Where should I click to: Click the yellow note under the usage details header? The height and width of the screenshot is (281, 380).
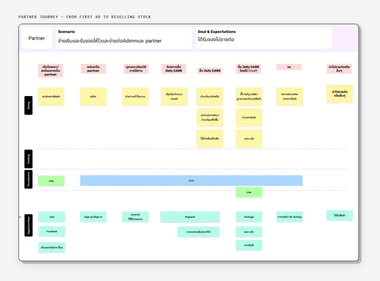coord(136,96)
